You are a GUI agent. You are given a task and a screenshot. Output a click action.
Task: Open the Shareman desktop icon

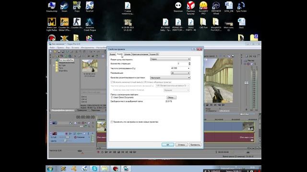[x=178, y=7]
